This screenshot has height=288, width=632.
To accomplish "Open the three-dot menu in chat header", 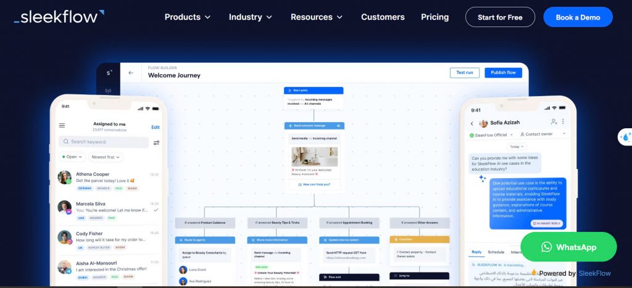I will [563, 121].
